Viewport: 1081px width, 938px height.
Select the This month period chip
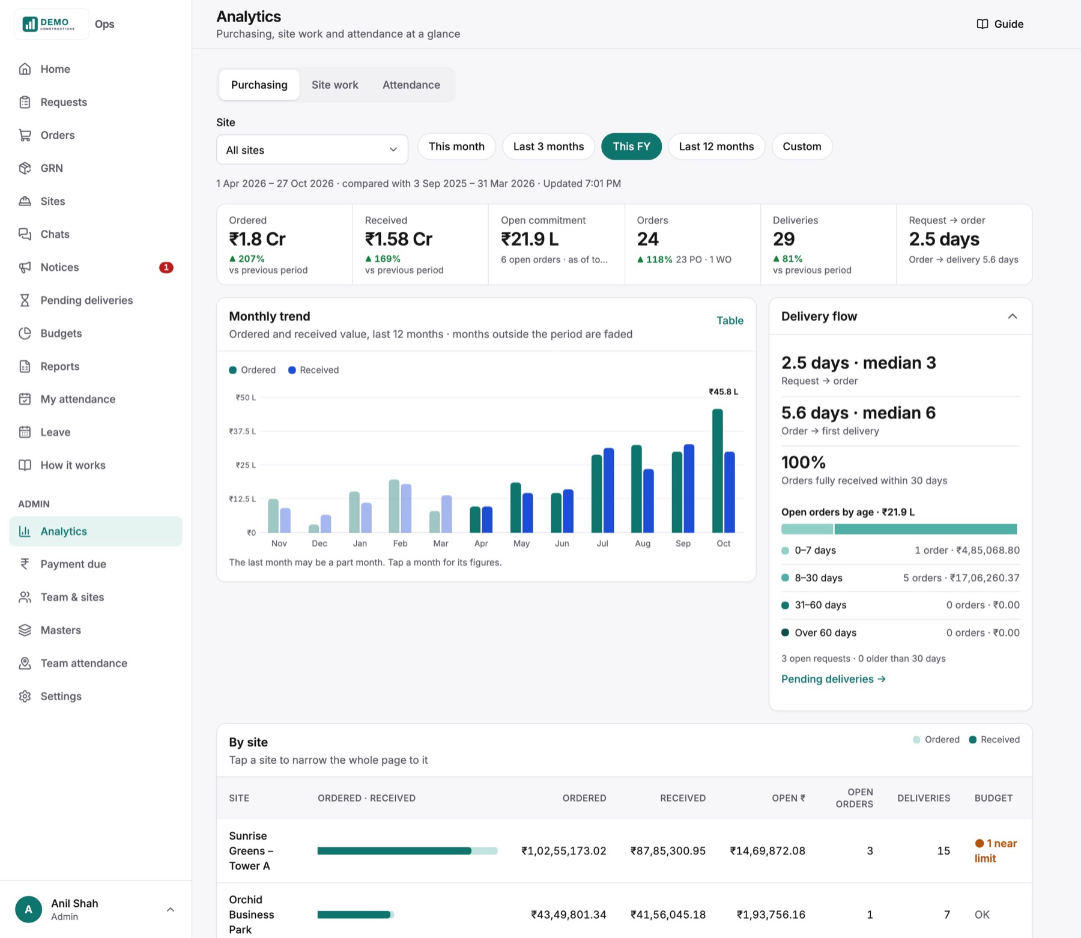click(456, 147)
